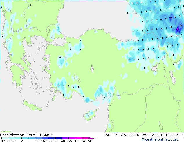Click the "4" value in southwest Turkey
This screenshot has width=184, height=142.
pyautogui.click(x=59, y=85)
